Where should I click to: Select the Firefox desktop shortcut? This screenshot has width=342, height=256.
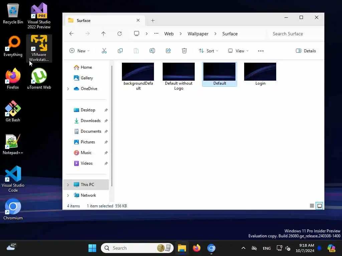(x=13, y=79)
